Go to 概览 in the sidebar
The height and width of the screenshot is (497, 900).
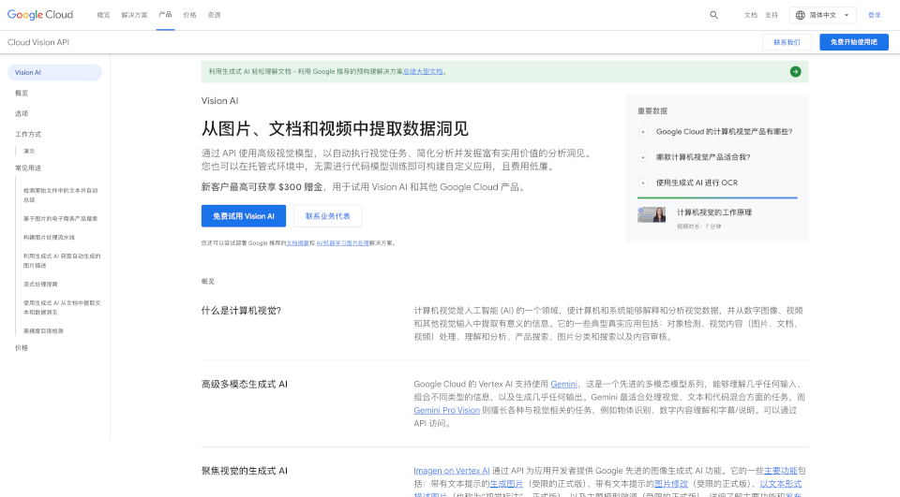tap(22, 93)
